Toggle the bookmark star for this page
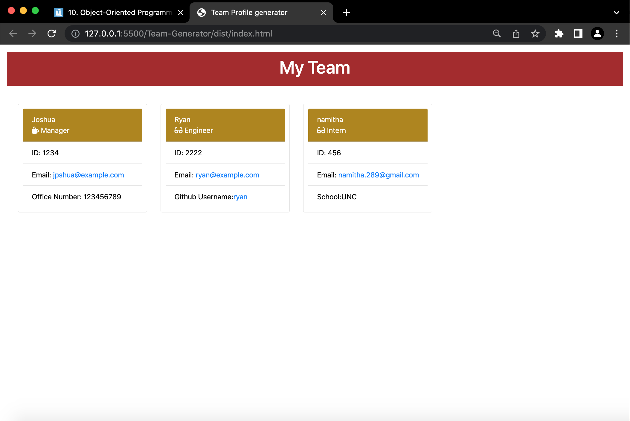The image size is (630, 421). (x=535, y=34)
